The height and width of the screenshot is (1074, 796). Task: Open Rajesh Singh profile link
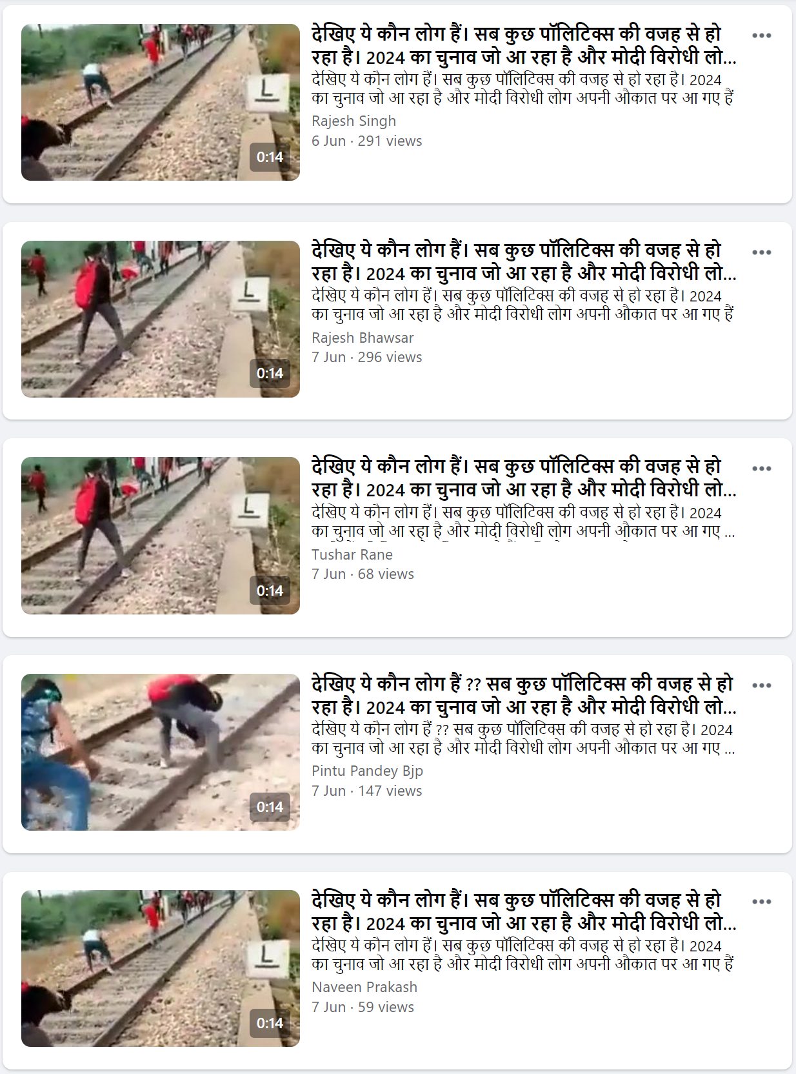point(353,121)
